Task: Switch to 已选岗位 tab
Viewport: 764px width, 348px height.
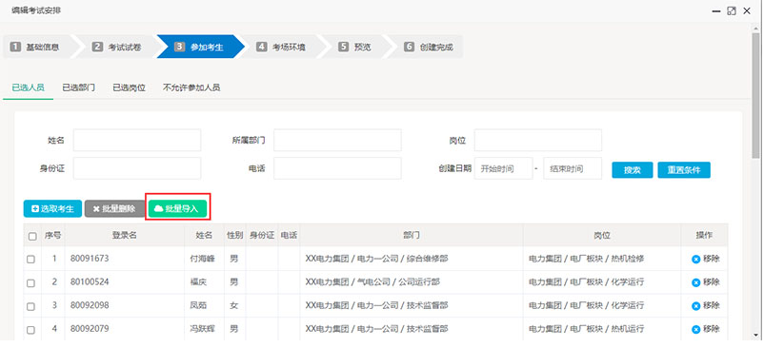Action: (130, 88)
